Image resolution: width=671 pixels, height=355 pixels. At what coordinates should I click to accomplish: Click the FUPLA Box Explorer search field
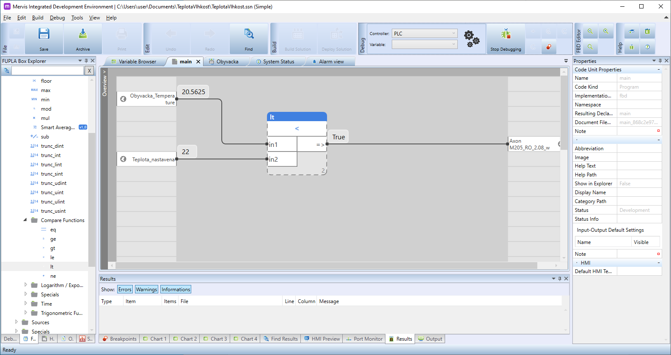[x=47, y=70]
